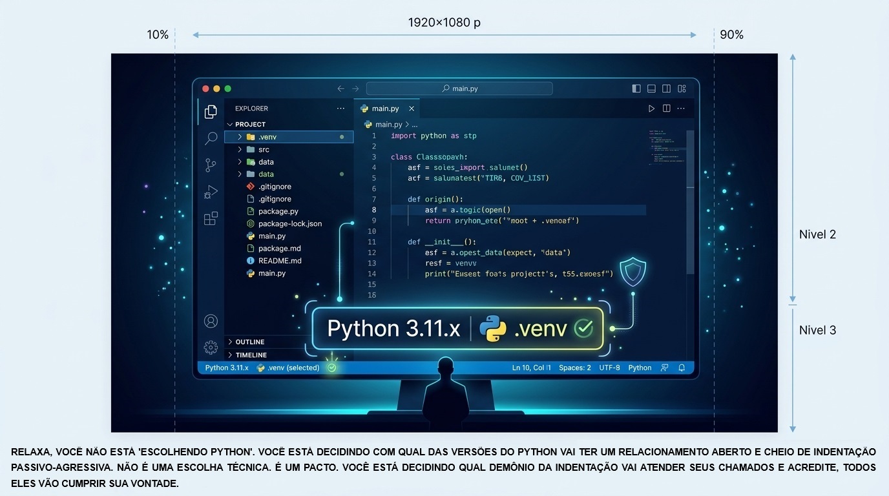Go back with the title bar arrow
Image resolution: width=889 pixels, height=496 pixels.
340,88
